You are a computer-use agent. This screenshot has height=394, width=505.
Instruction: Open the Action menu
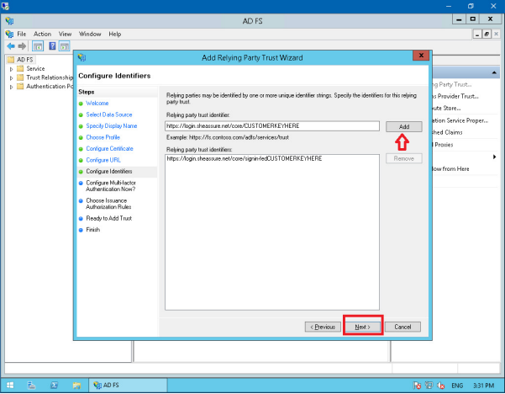pyautogui.click(x=42, y=34)
